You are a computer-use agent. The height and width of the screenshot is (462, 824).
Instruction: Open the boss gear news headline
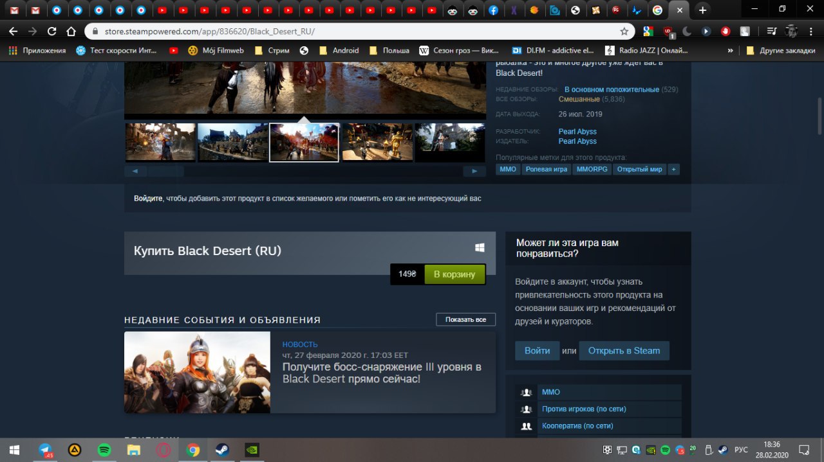[382, 373]
